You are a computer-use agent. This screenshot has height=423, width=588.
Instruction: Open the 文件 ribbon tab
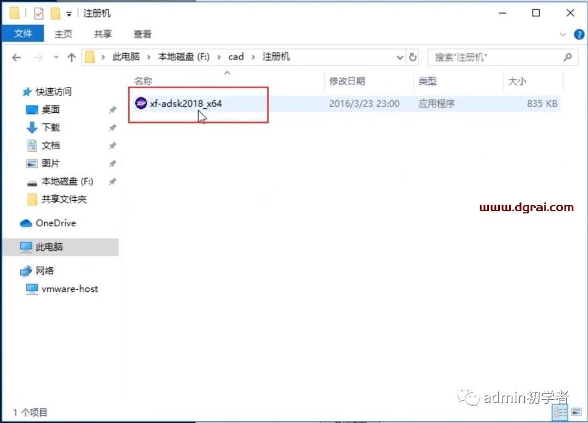point(23,34)
